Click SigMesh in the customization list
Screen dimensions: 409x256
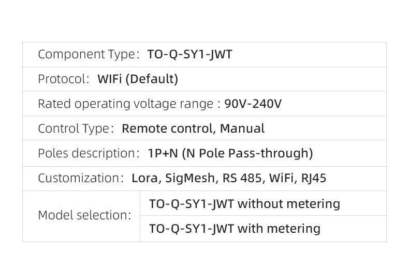(x=190, y=179)
